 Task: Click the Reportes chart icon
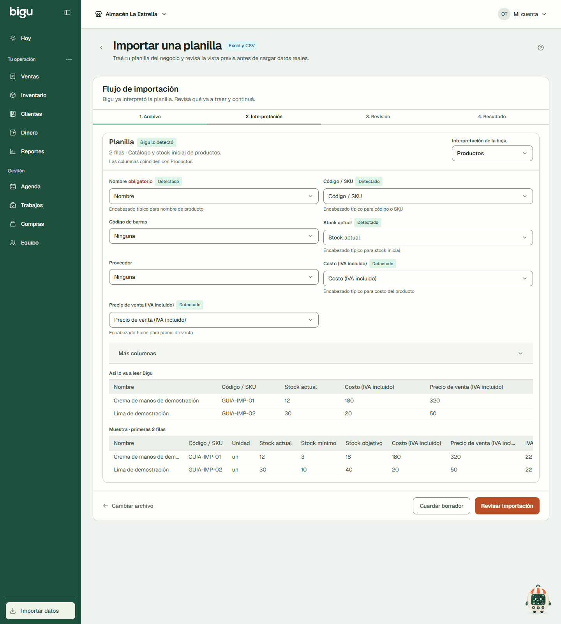pyautogui.click(x=13, y=151)
